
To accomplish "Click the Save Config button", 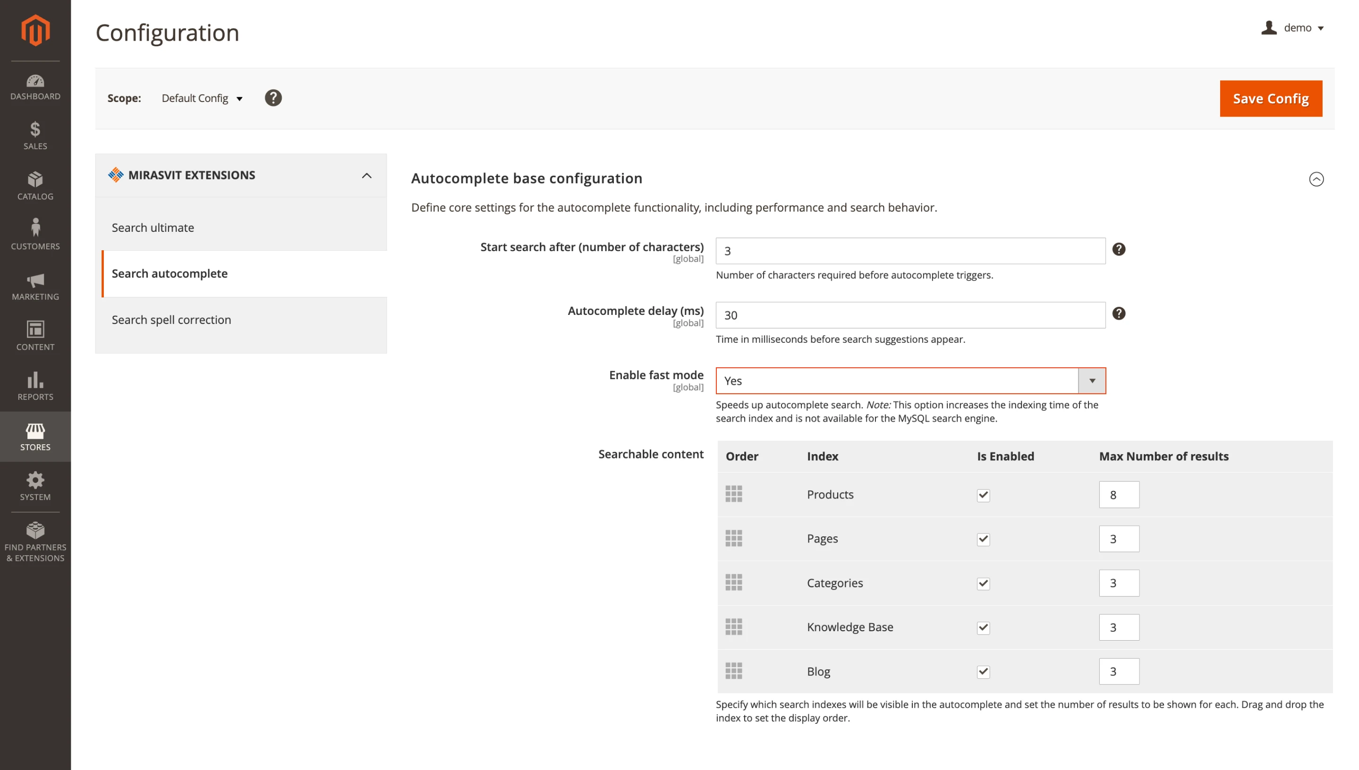I will tap(1271, 98).
